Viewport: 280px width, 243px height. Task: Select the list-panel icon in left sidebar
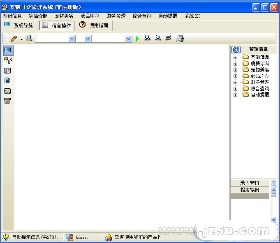pos(7,71)
